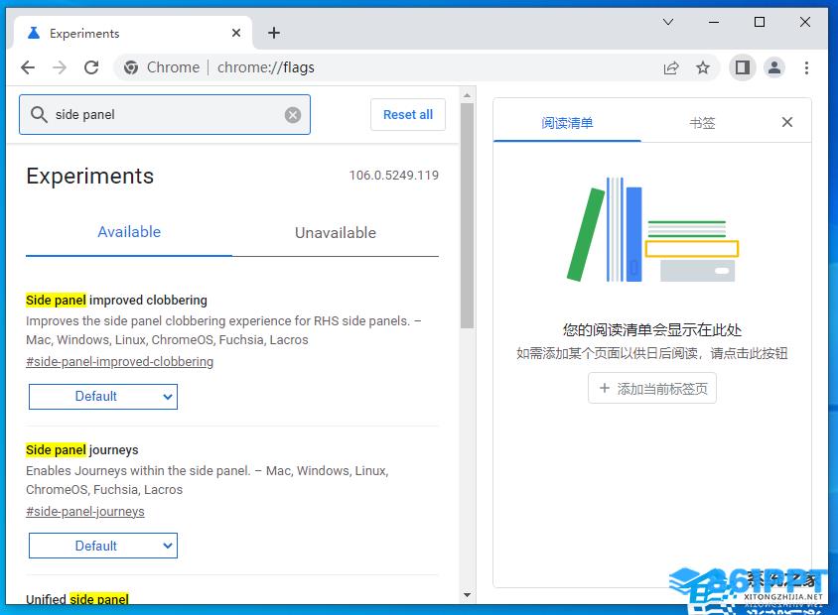Open the profile avatar menu
This screenshot has height=615, width=838.
pyautogui.click(x=773, y=67)
